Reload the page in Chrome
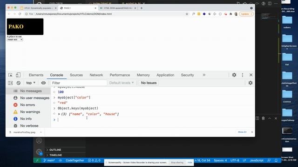Image resolution: width=298 pixels, height=167 pixels. 20,14
